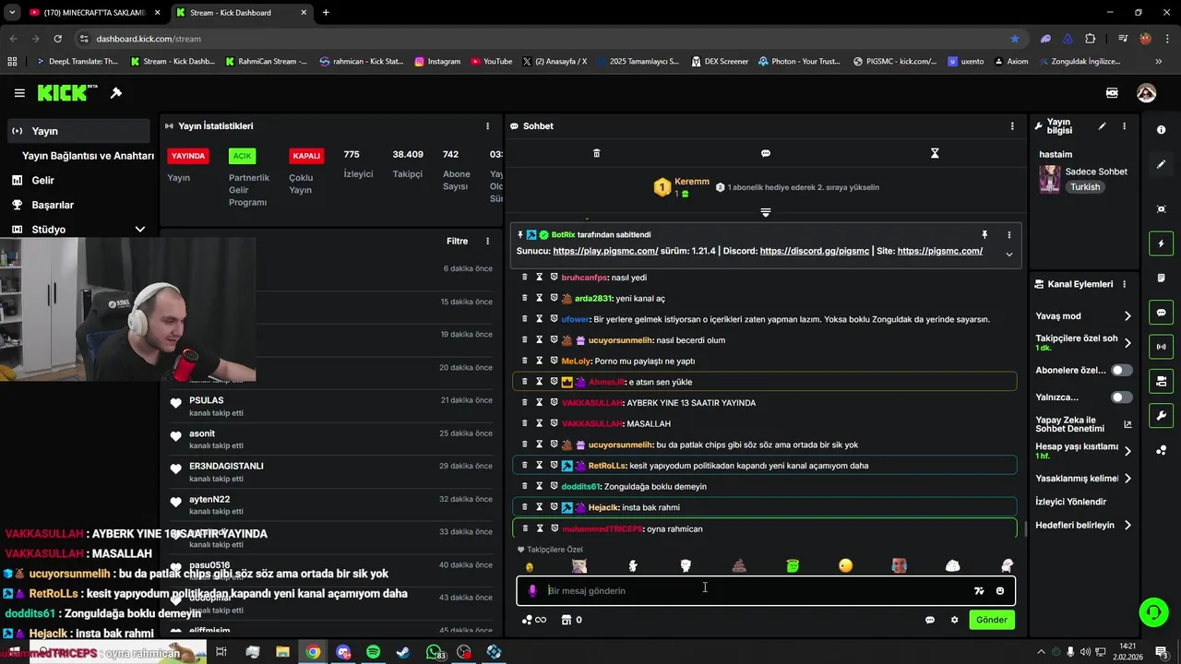Click the document icon in right sidebar
Screen dimensions: 1181x664
click(1161, 278)
